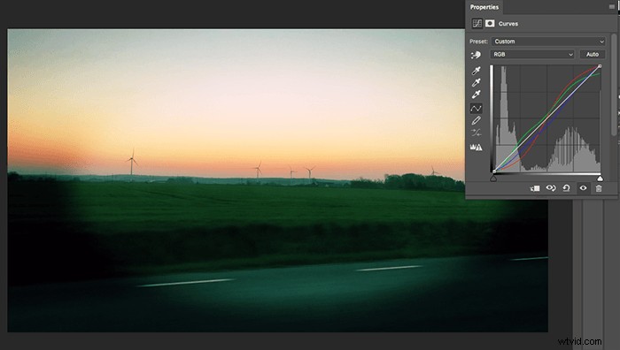Choose the pencil draw curve tool
This screenshot has width=620, height=350.
[x=477, y=120]
